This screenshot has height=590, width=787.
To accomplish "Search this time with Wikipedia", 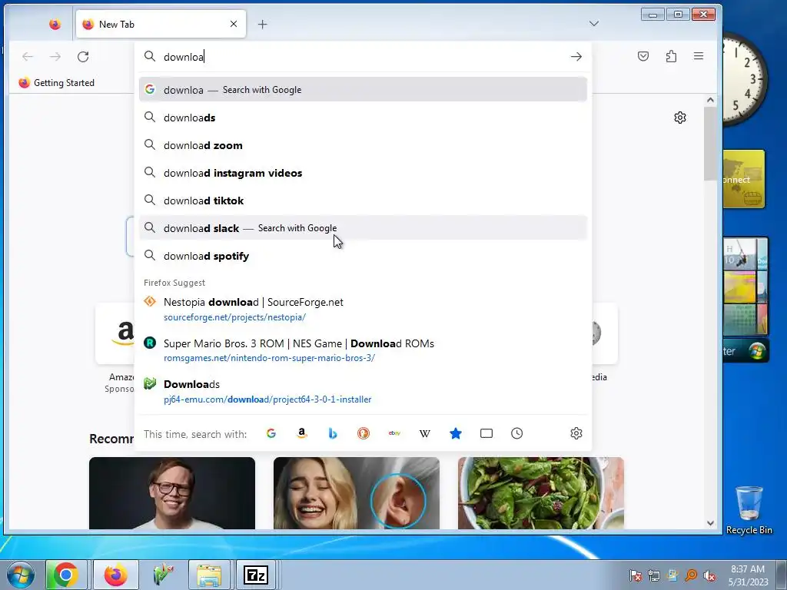I will tap(424, 433).
